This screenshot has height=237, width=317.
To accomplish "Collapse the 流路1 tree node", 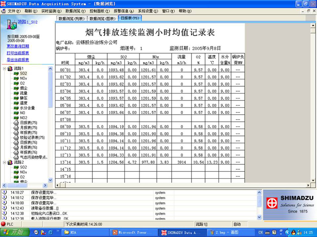I will [x=4, y=69].
